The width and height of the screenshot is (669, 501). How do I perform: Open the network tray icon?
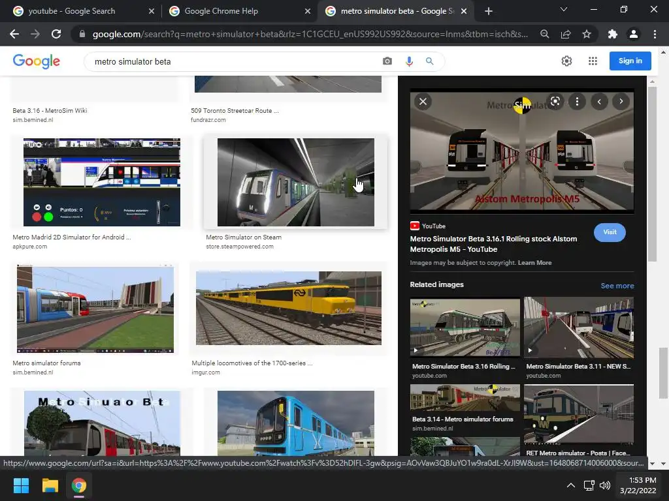coord(589,485)
